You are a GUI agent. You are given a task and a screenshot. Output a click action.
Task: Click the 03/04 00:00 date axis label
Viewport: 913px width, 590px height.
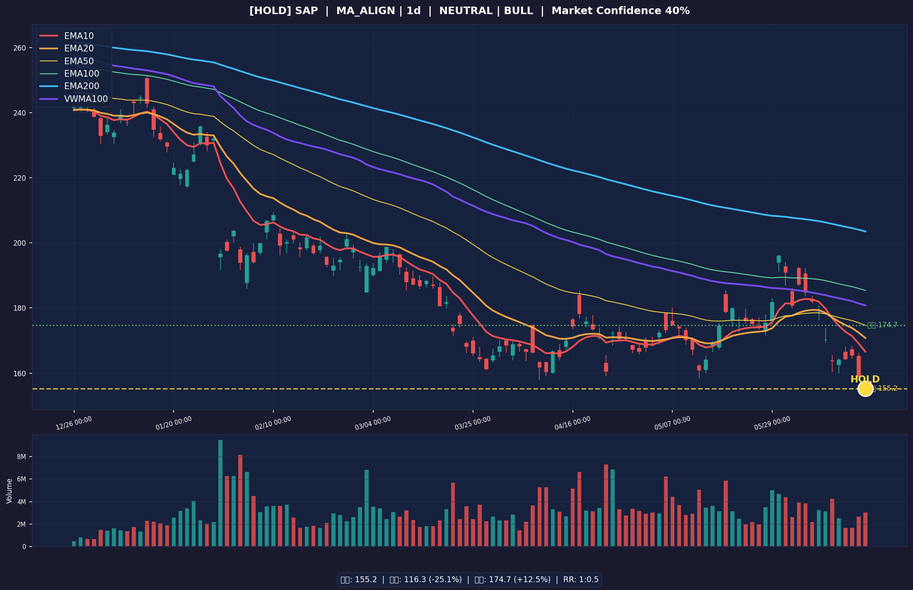pos(373,423)
